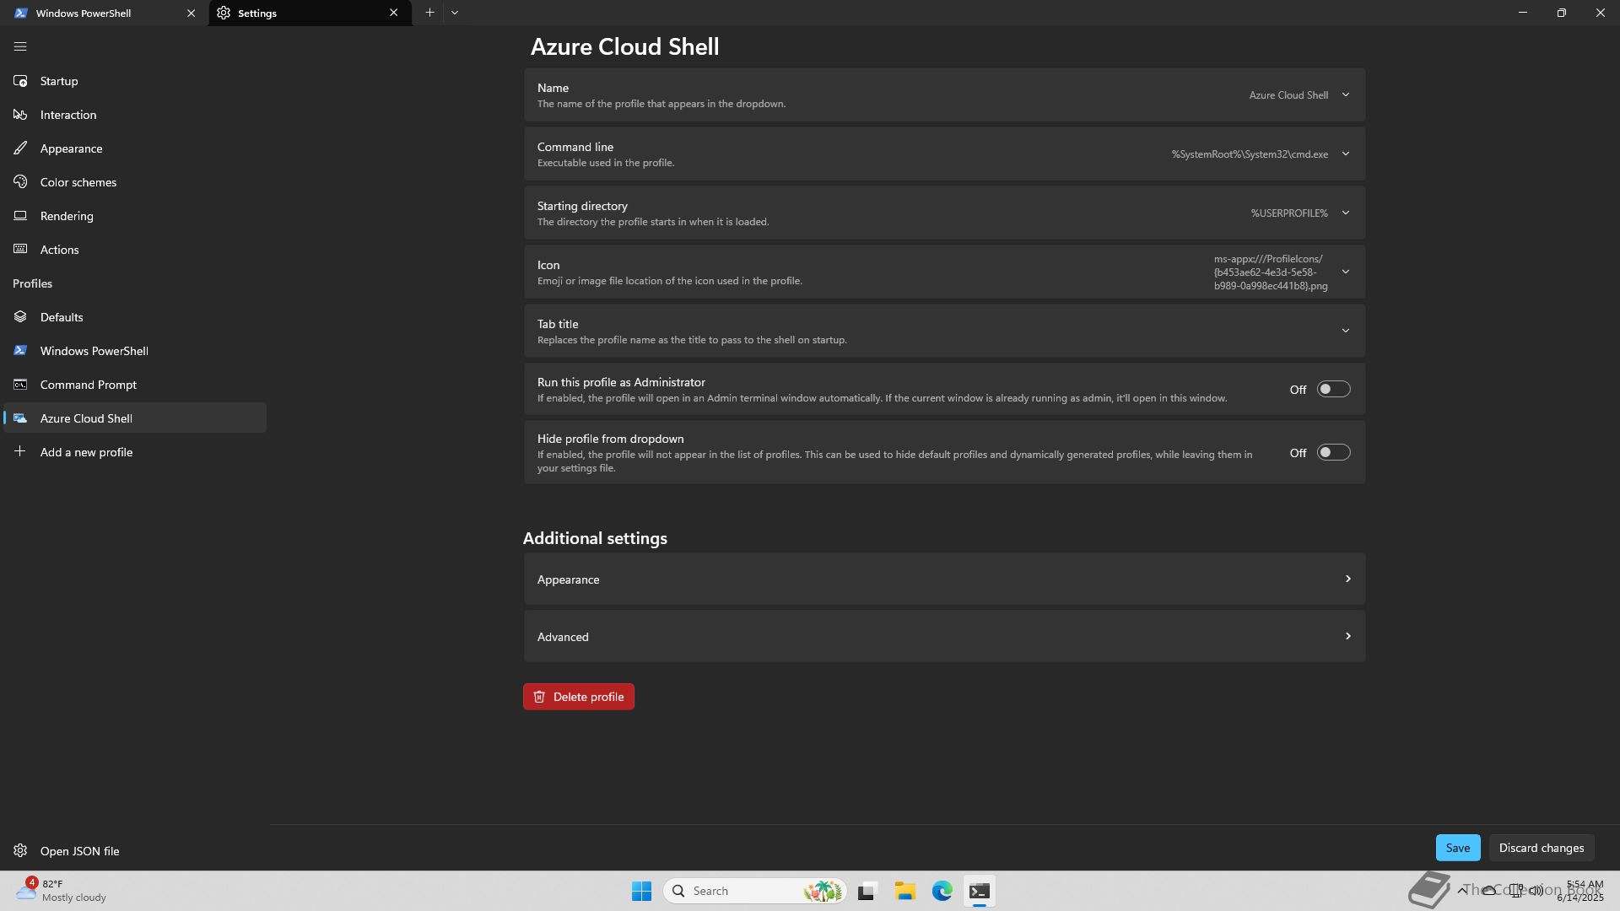Click the new tab plus button
The image size is (1620, 911).
click(x=429, y=13)
